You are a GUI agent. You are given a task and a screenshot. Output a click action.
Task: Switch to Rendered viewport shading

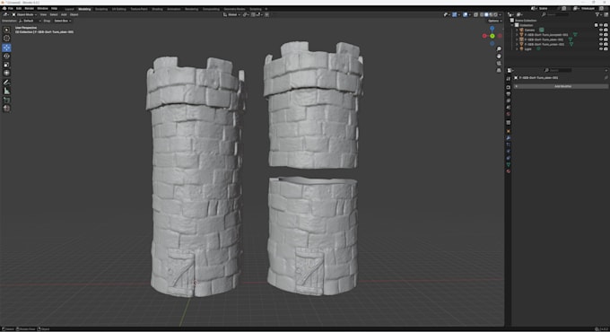[x=495, y=14]
